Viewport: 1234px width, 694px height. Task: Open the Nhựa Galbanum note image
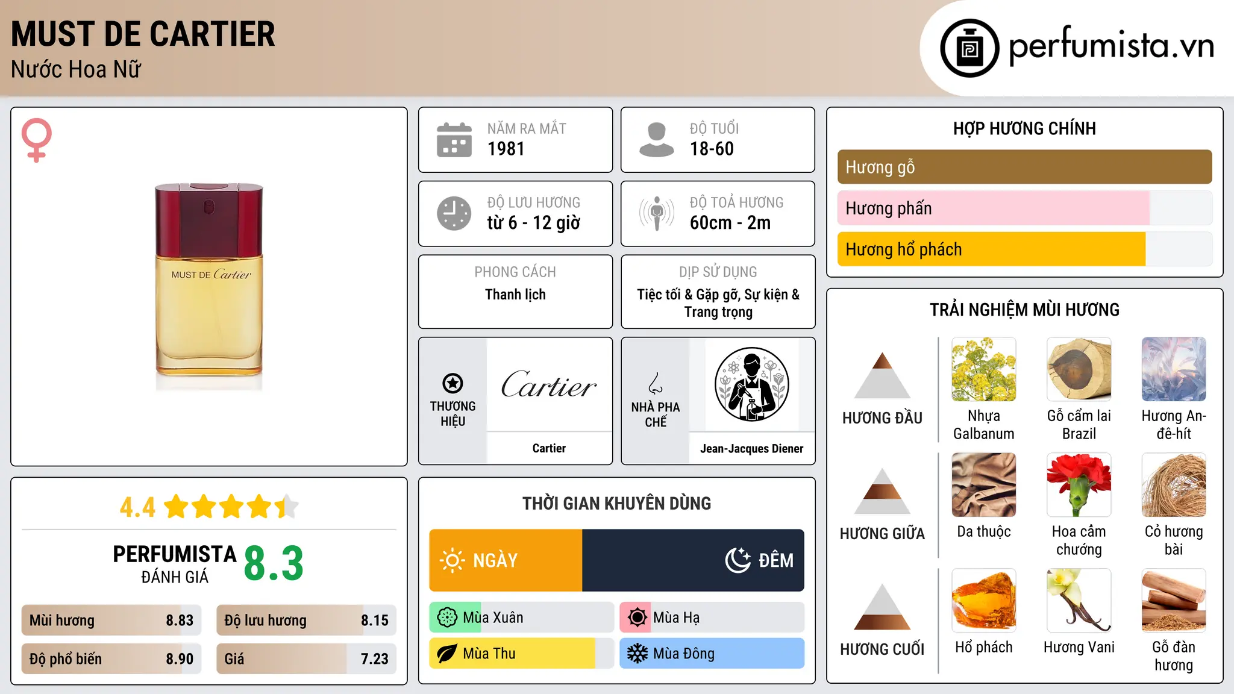[984, 369]
